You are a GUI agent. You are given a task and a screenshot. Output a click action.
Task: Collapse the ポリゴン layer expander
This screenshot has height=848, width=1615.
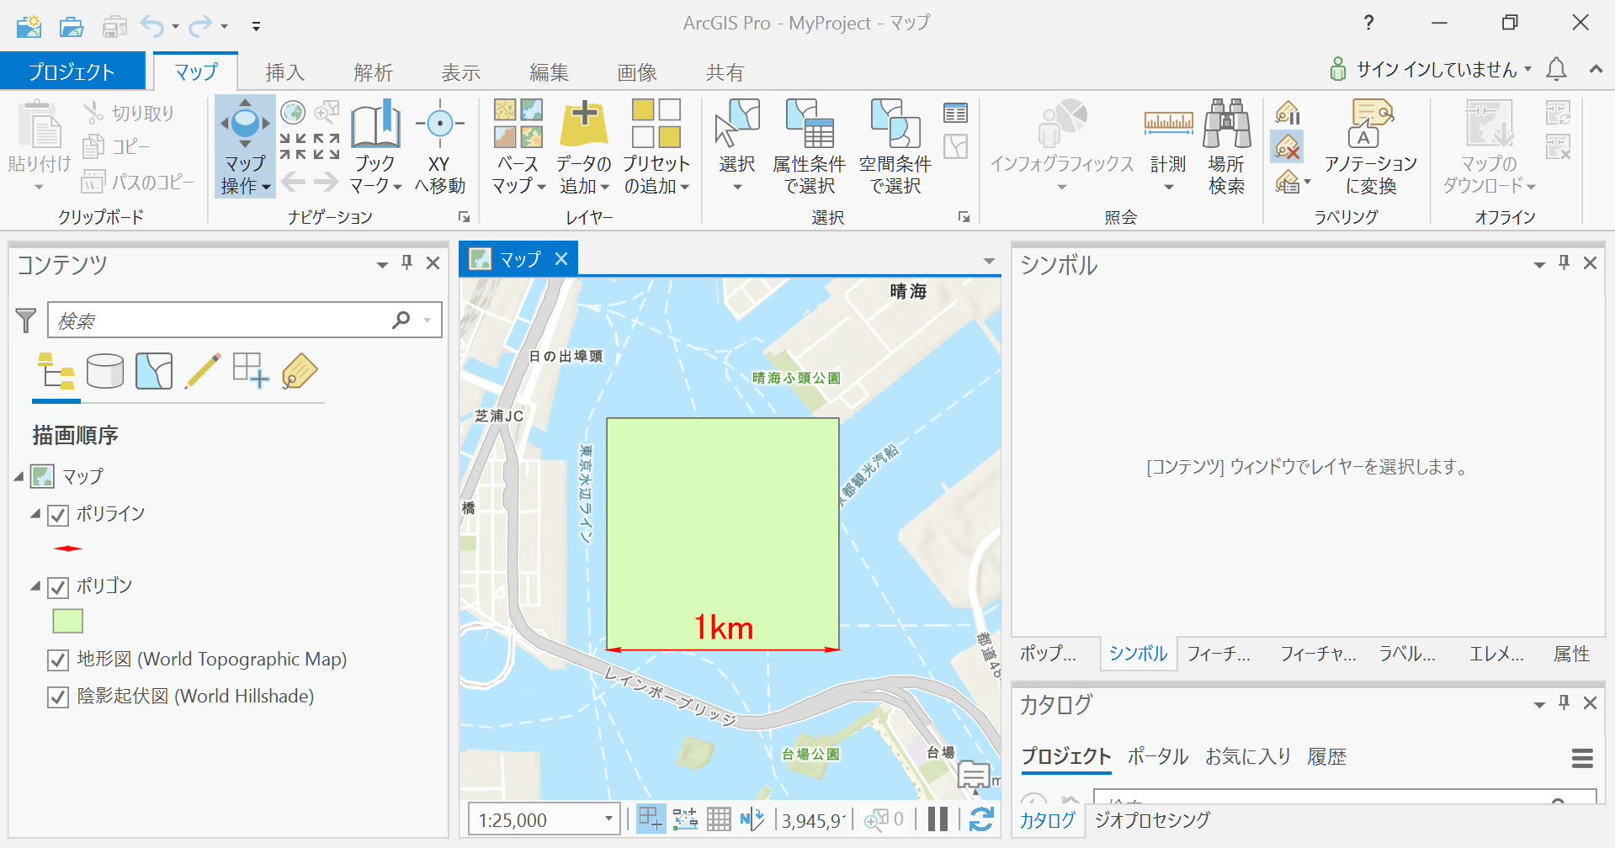pyautogui.click(x=35, y=586)
